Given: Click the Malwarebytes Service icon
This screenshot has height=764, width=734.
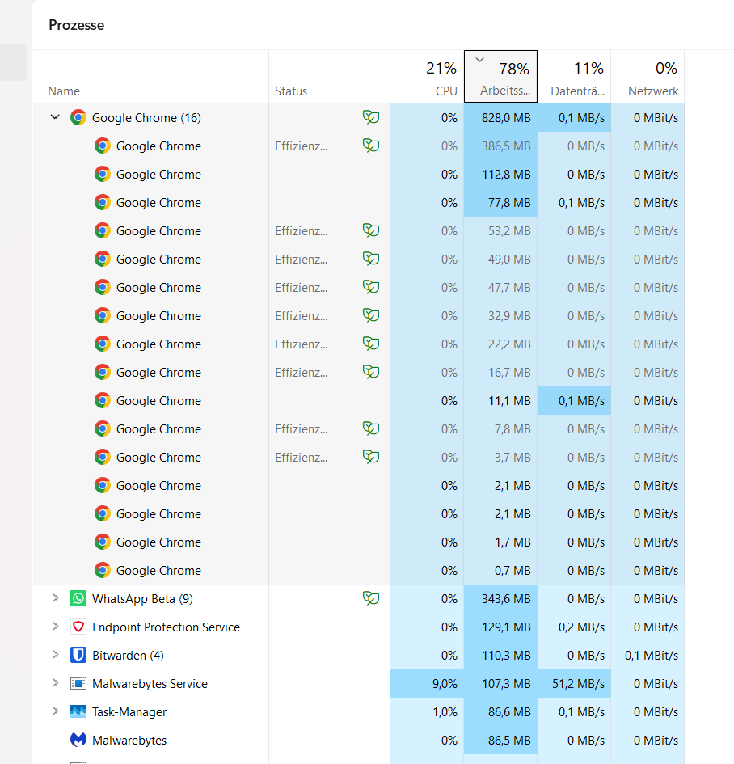Looking at the screenshot, I should (x=78, y=683).
